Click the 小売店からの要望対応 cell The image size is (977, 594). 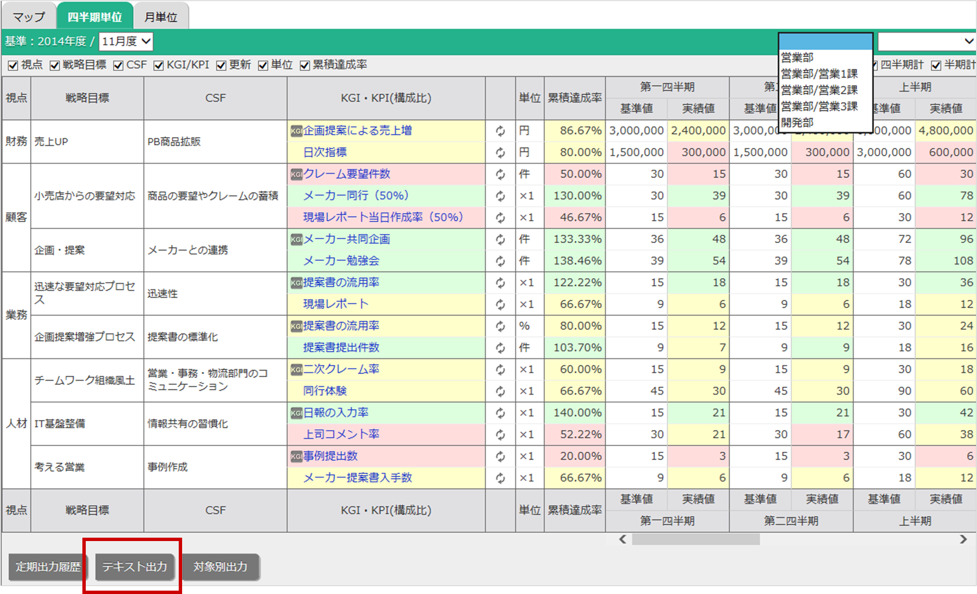click(x=87, y=196)
